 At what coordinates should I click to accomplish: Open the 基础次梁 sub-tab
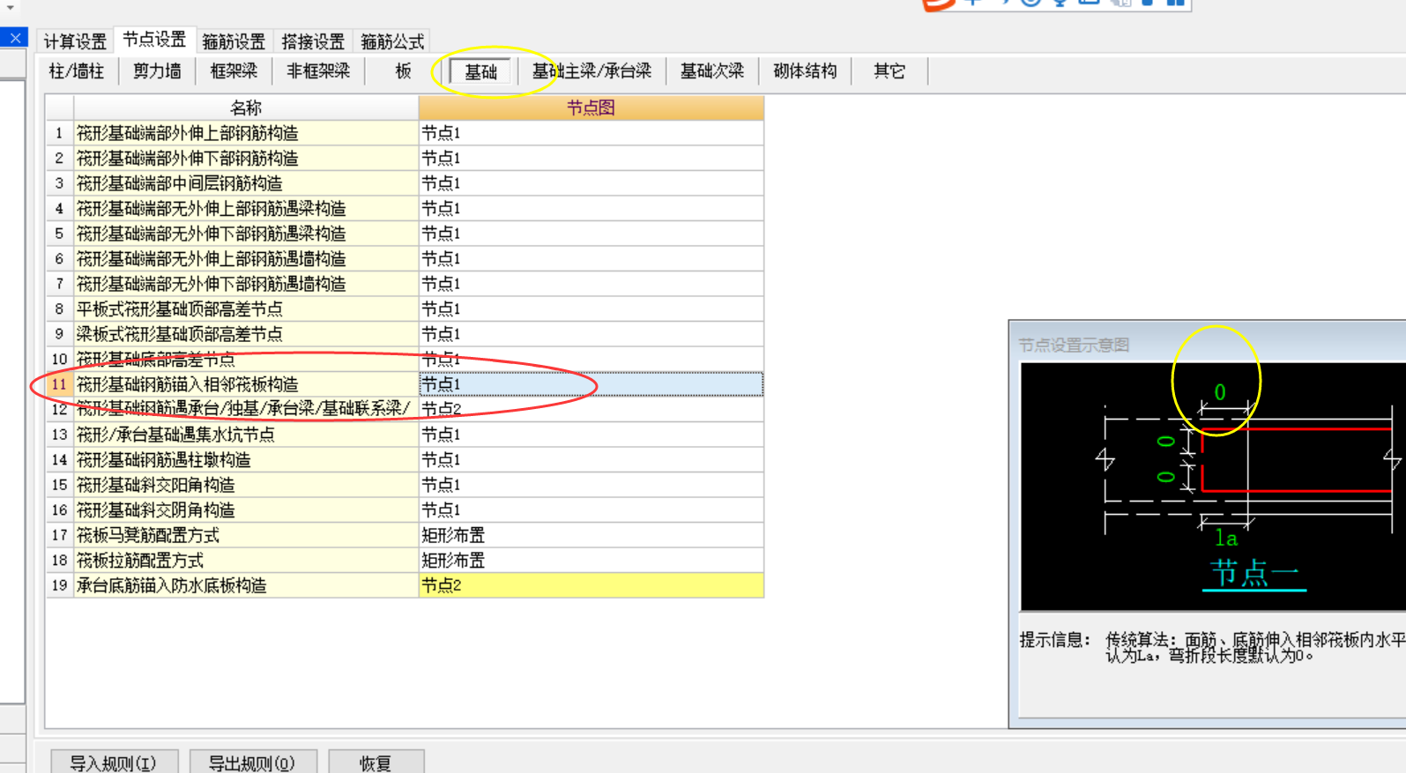point(712,71)
